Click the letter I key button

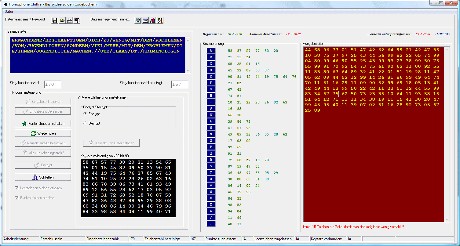(x=211, y=102)
